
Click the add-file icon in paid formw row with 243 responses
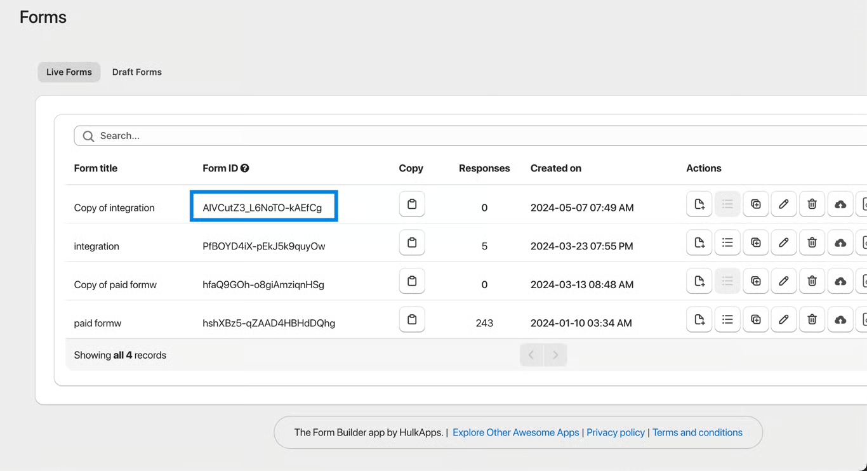(x=699, y=319)
